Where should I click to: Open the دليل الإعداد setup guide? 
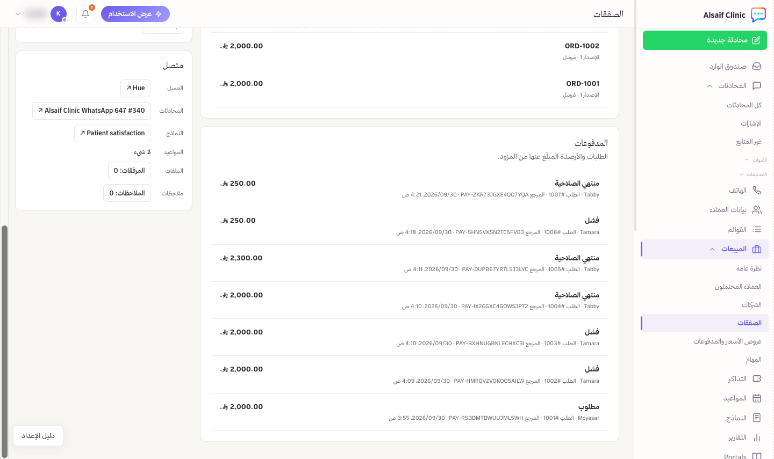point(38,436)
